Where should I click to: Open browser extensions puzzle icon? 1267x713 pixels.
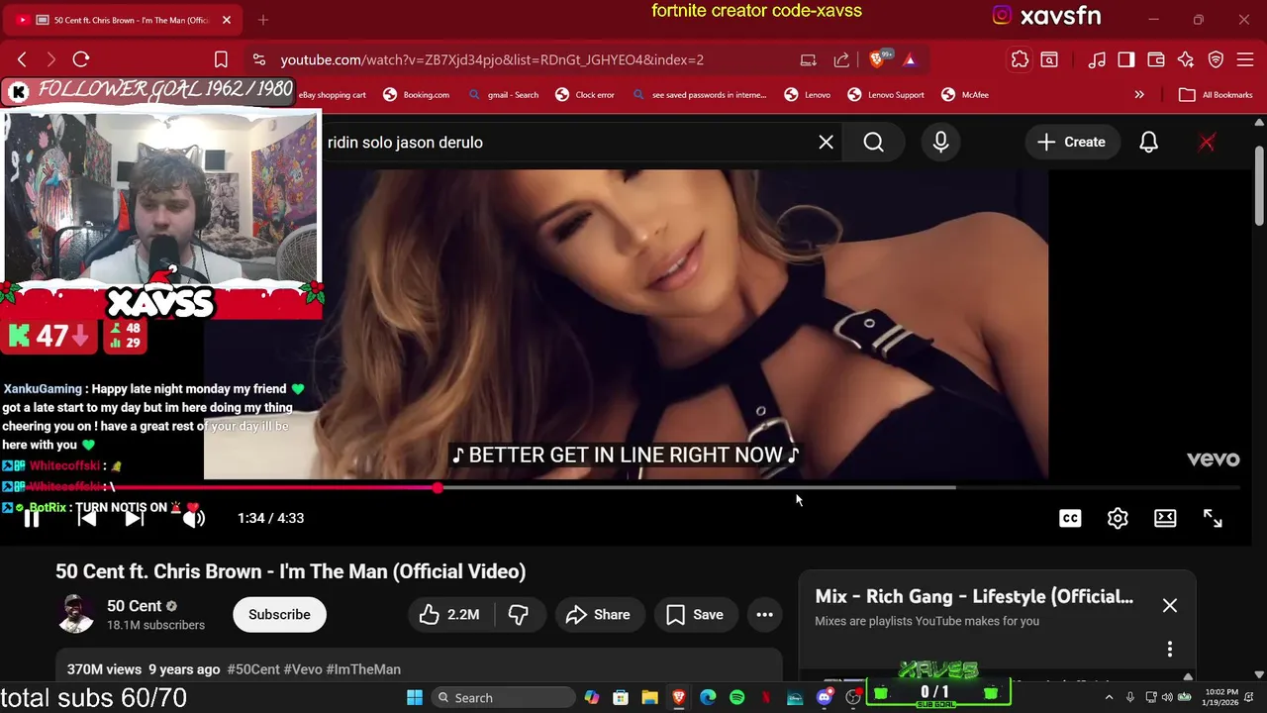(1020, 59)
